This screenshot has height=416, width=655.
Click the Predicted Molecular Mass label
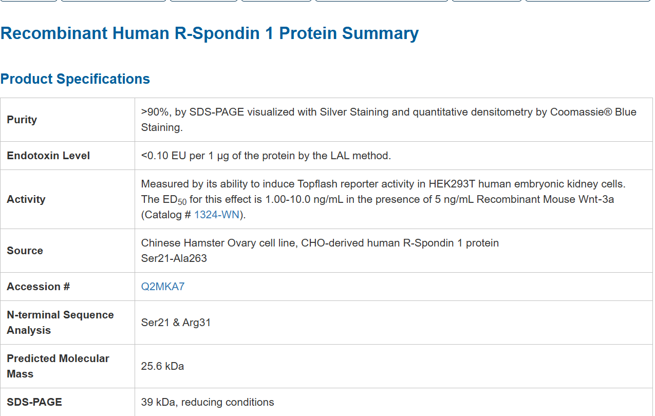click(58, 366)
